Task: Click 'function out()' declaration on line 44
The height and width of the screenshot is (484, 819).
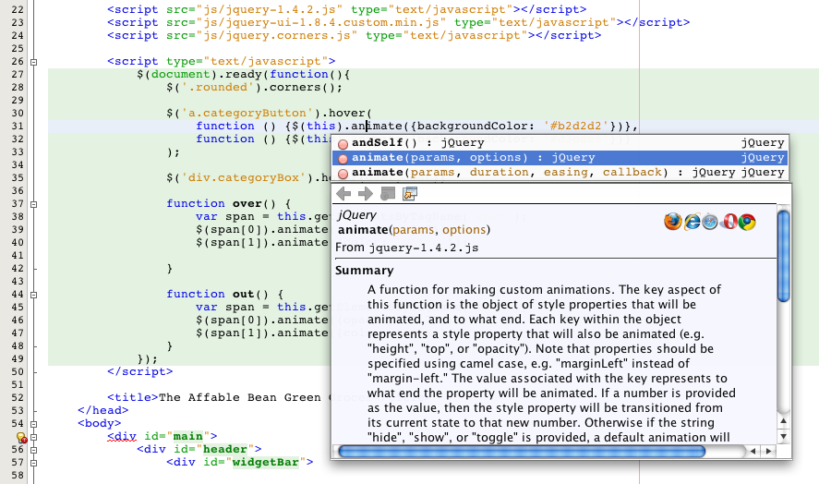Action: [225, 294]
